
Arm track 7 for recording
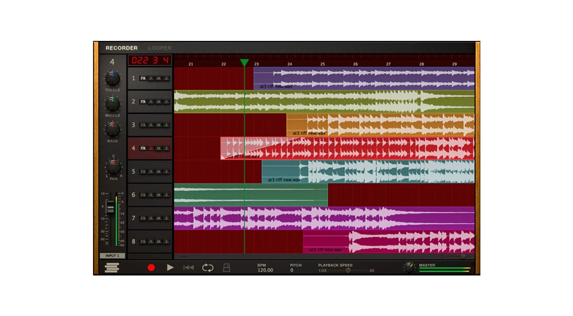point(151,218)
